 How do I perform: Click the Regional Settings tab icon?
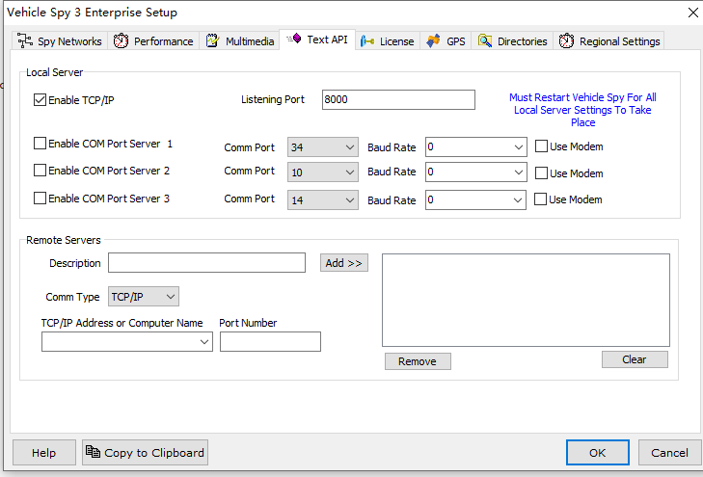click(x=566, y=41)
